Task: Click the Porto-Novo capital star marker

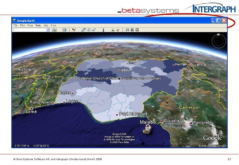Action: coord(53,103)
